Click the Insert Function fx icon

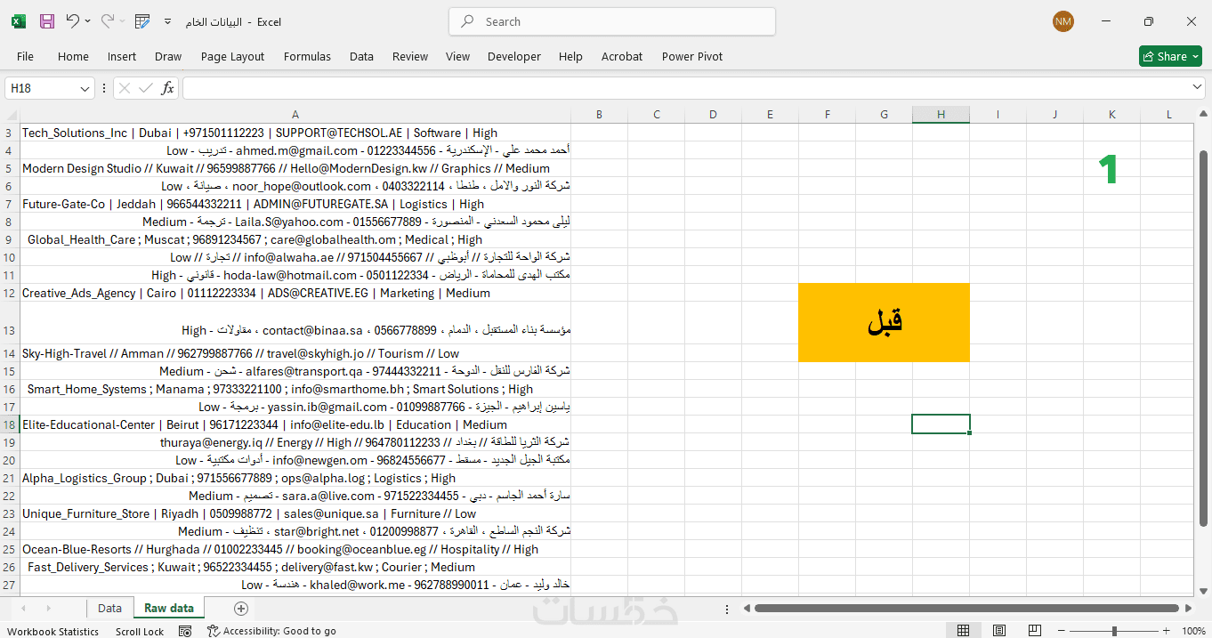167,88
